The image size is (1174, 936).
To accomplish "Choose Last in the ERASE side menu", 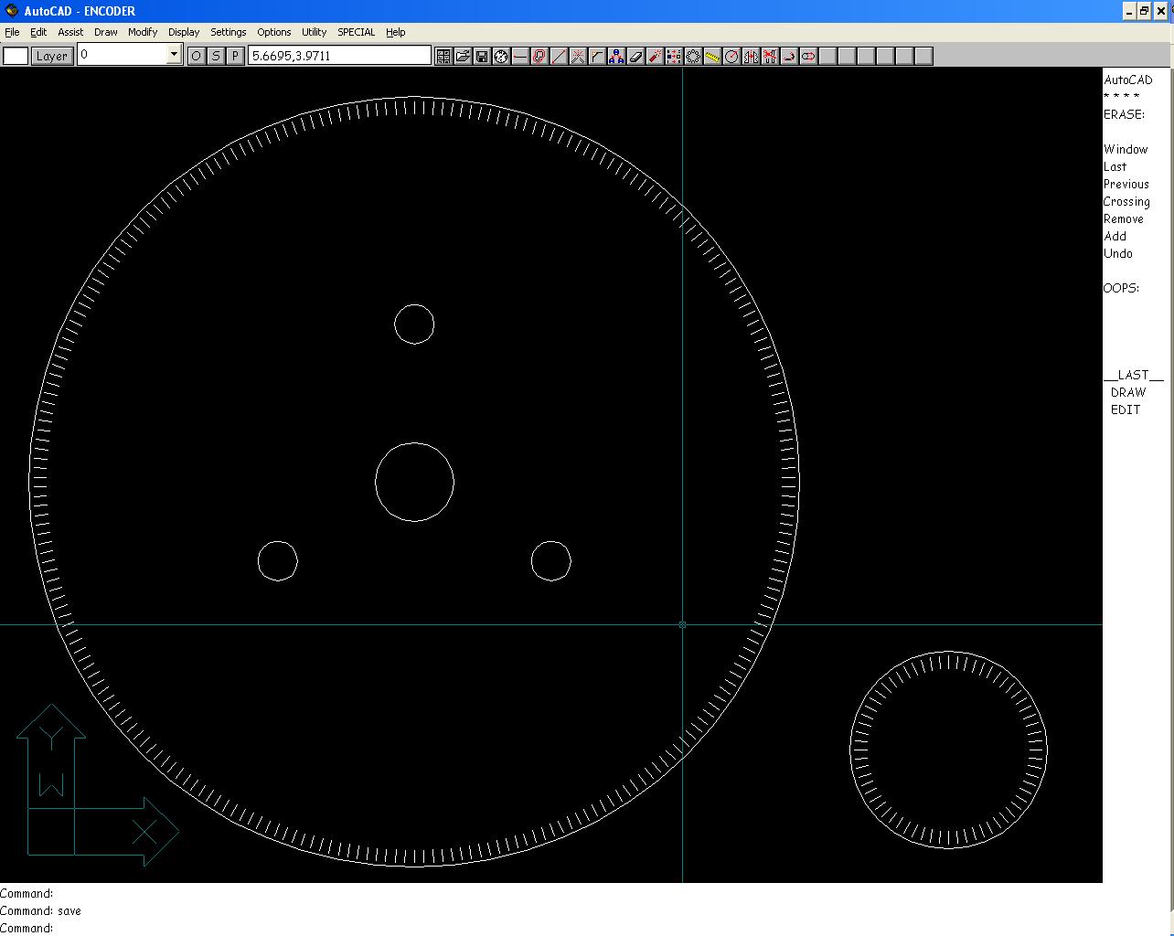I will [1115, 166].
